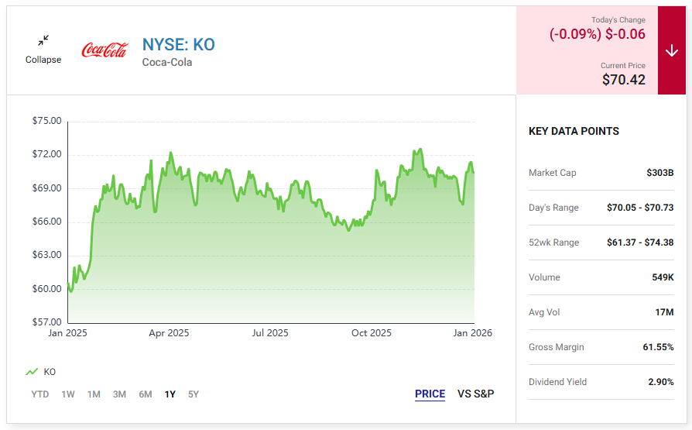Click the Oct 2025 x-axis label
The height and width of the screenshot is (430, 692).
[371, 333]
